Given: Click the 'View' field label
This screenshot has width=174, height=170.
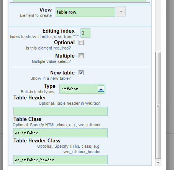Looking at the screenshot, I should click(x=46, y=10).
